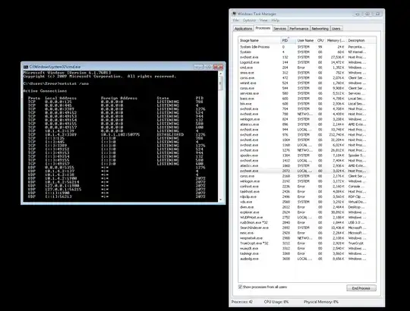Sort by the Image Name column header
This screenshot has height=311, width=410.
[259, 40]
